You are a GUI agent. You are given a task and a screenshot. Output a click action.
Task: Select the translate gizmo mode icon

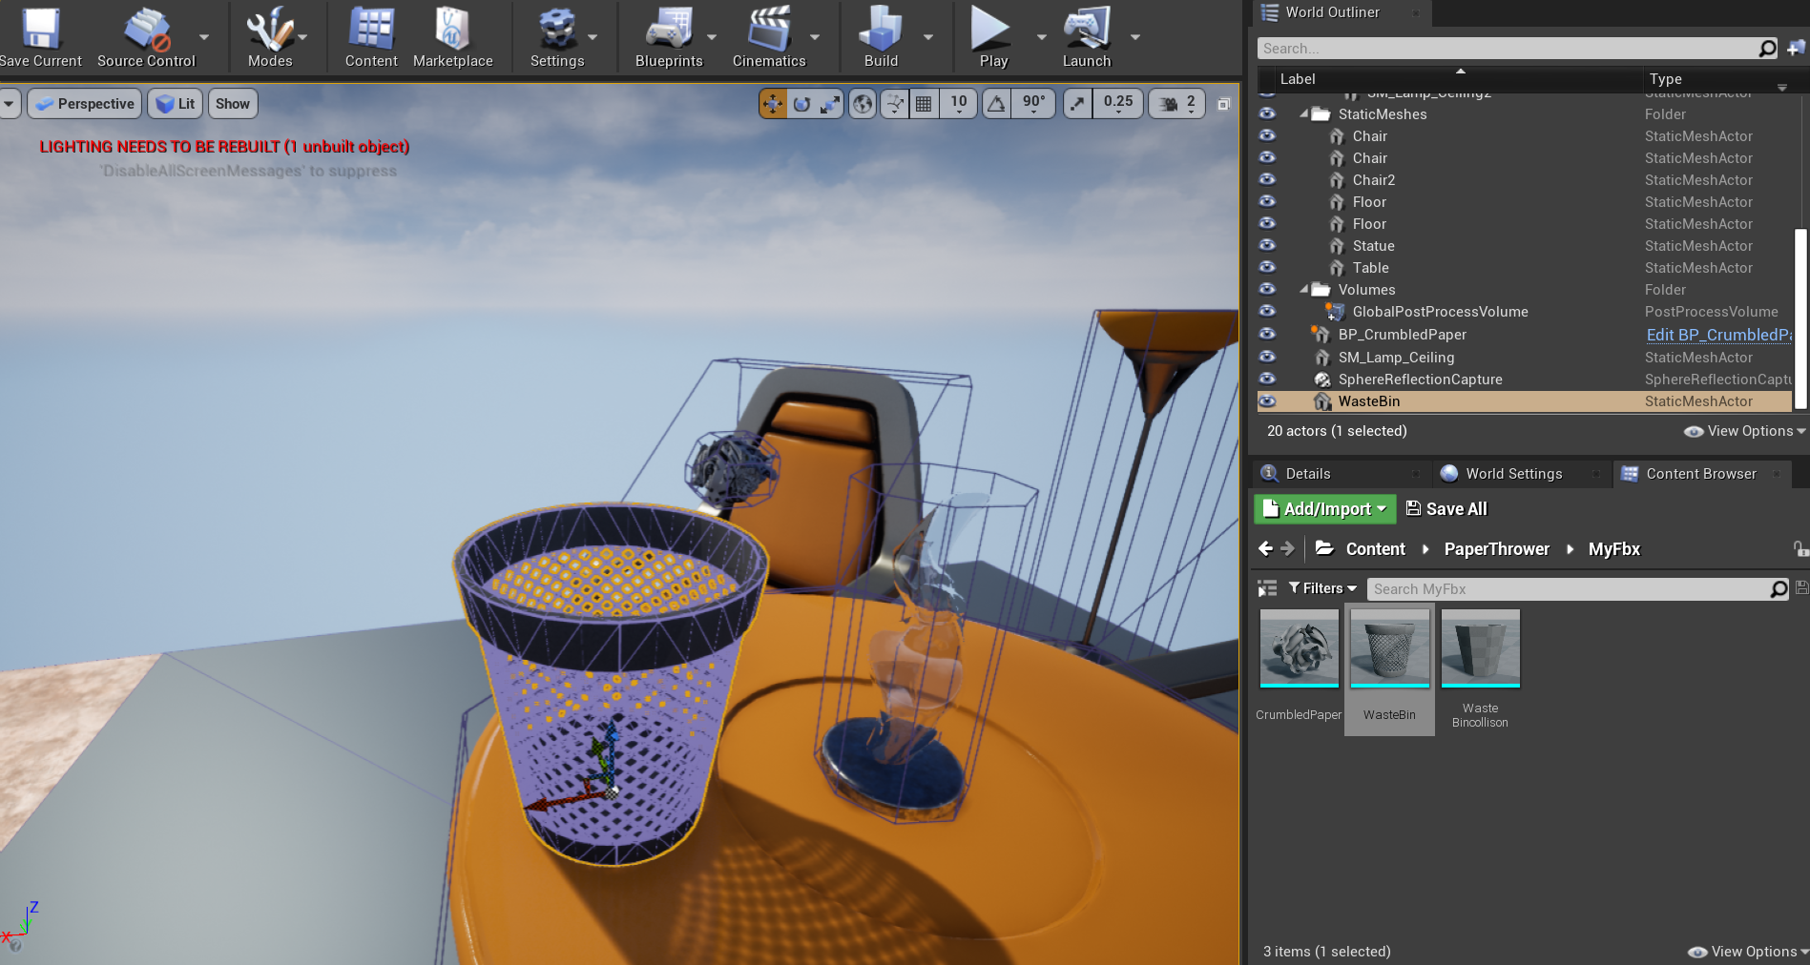pyautogui.click(x=772, y=104)
